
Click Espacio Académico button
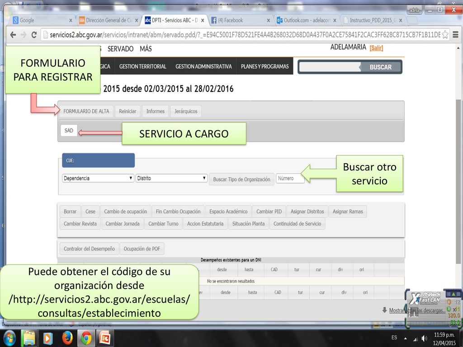pos(228,211)
